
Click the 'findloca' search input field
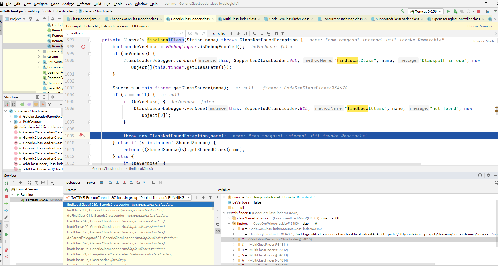click(x=121, y=33)
